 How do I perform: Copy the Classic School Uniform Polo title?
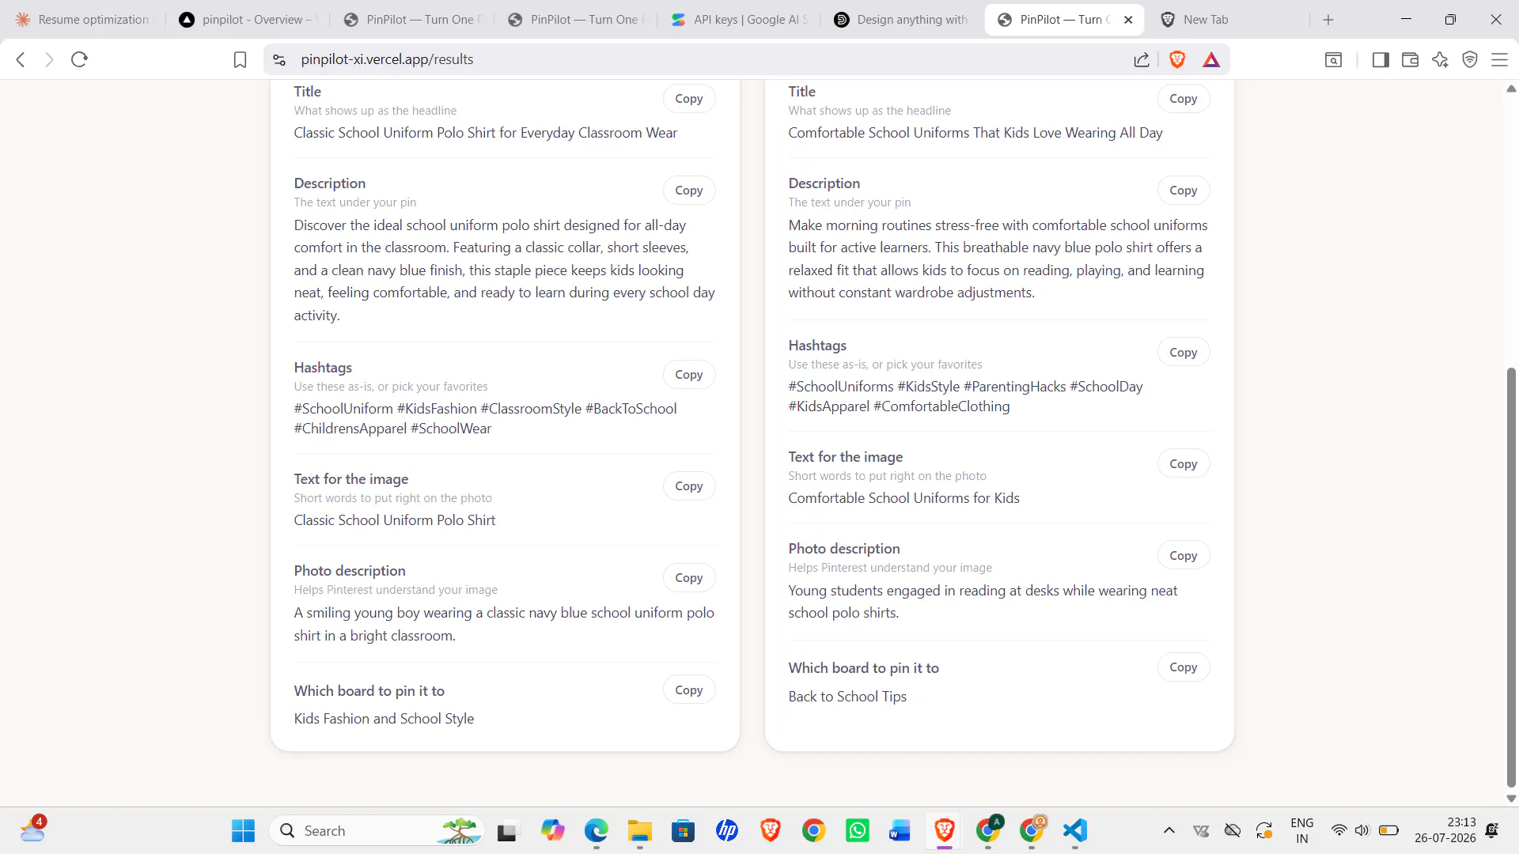689,99
